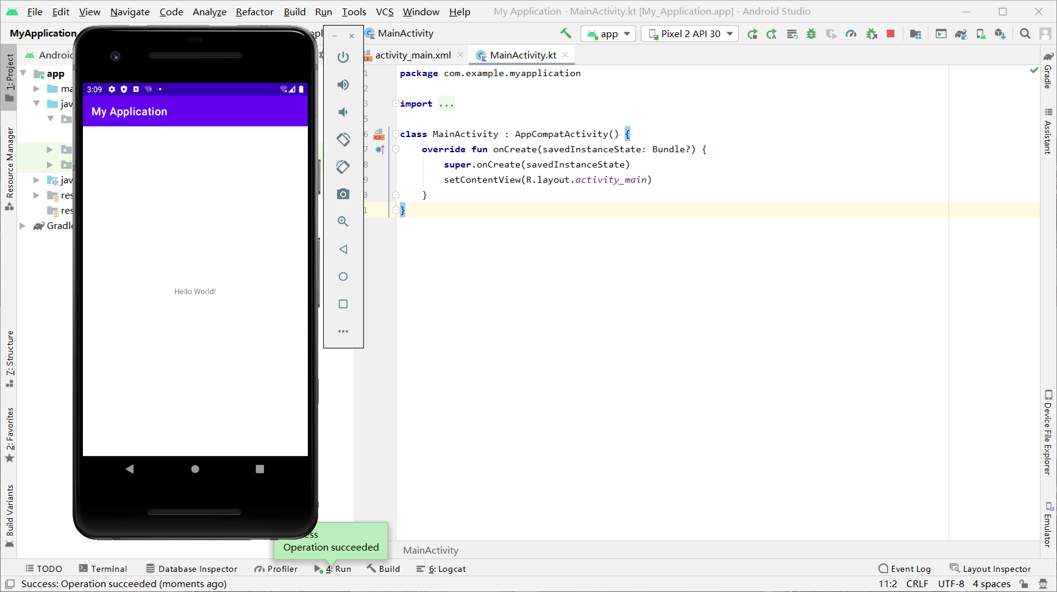Collapse the MainActivity class fold marker
The image size is (1057, 592).
396,134
